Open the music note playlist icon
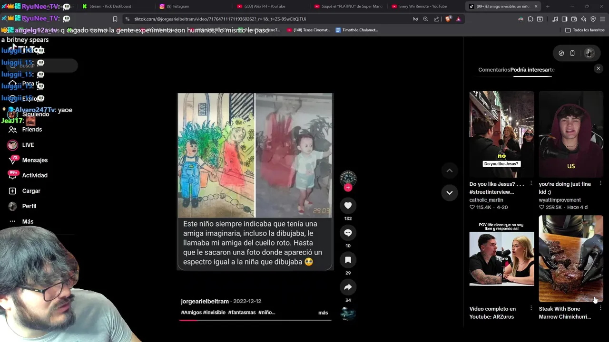609x342 pixels. [555, 19]
